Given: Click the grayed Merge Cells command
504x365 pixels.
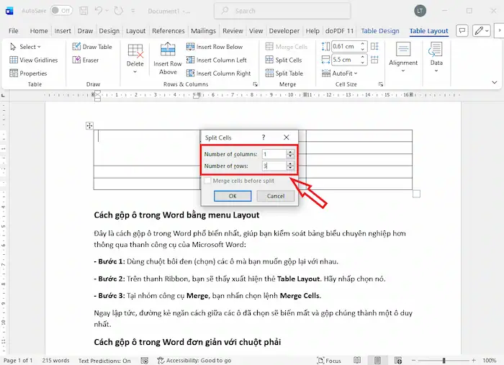Looking at the screenshot, I should 287,47.
